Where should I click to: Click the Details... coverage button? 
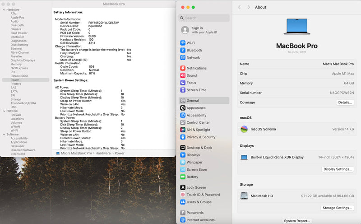[x=345, y=103]
